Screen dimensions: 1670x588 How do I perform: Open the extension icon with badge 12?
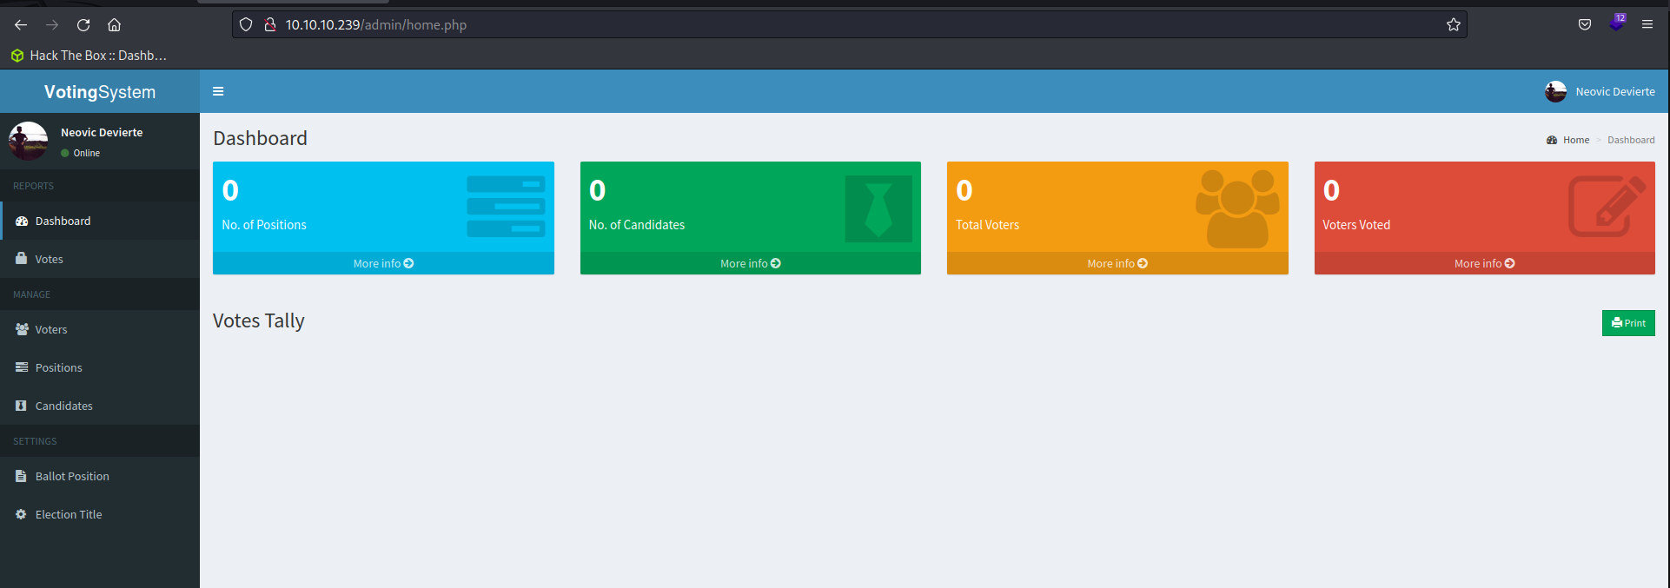click(x=1616, y=23)
